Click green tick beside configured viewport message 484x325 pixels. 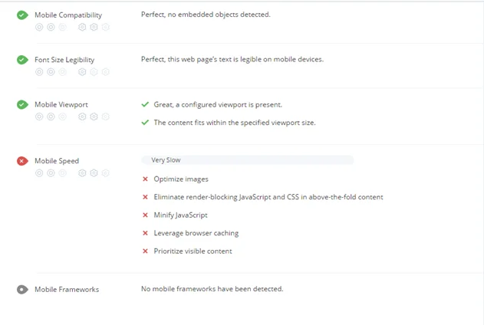pos(145,104)
